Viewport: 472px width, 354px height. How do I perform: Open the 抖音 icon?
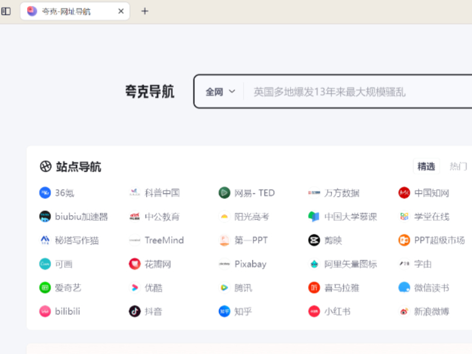pos(135,312)
